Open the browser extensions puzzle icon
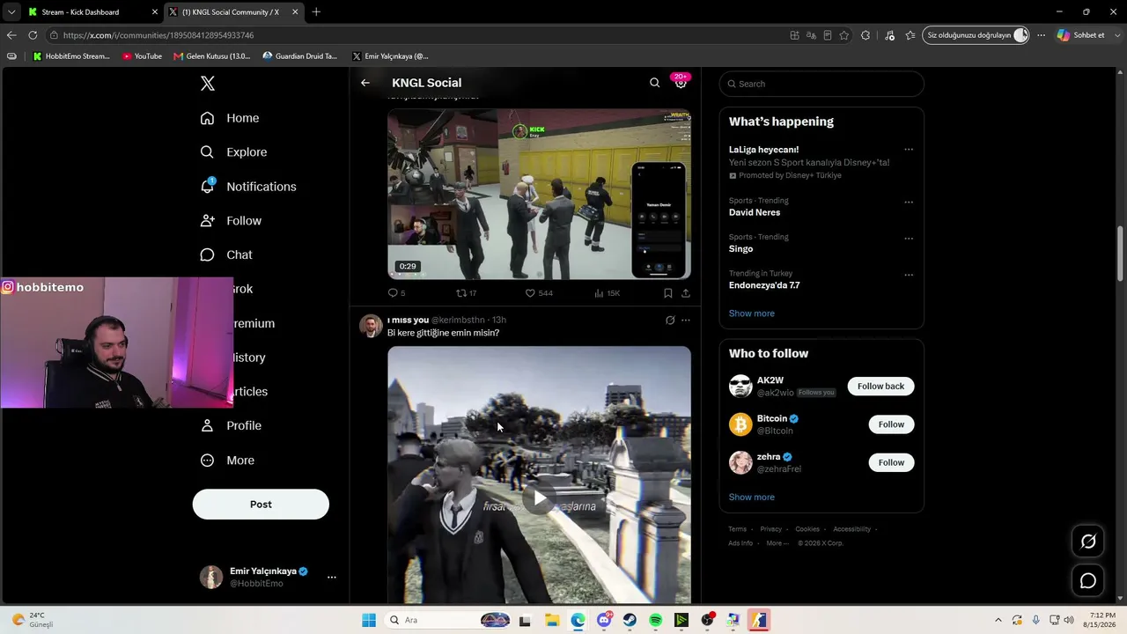The image size is (1127, 634). click(866, 35)
